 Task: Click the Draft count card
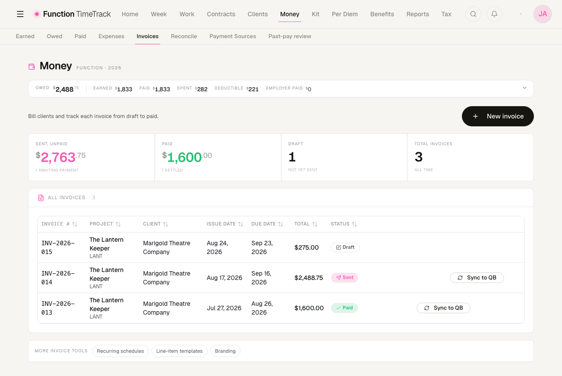tap(344, 157)
